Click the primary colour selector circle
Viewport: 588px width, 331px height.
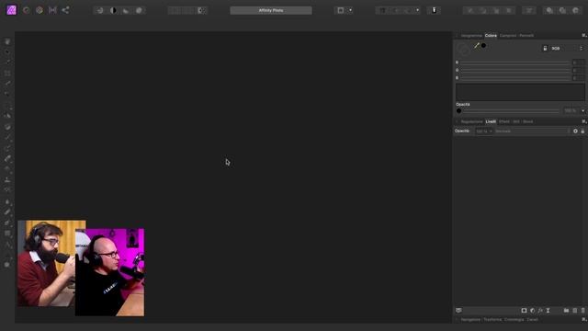[x=463, y=49]
